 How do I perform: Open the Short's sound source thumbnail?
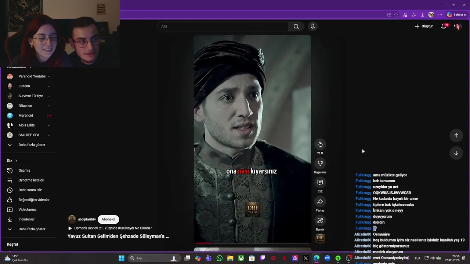320,238
